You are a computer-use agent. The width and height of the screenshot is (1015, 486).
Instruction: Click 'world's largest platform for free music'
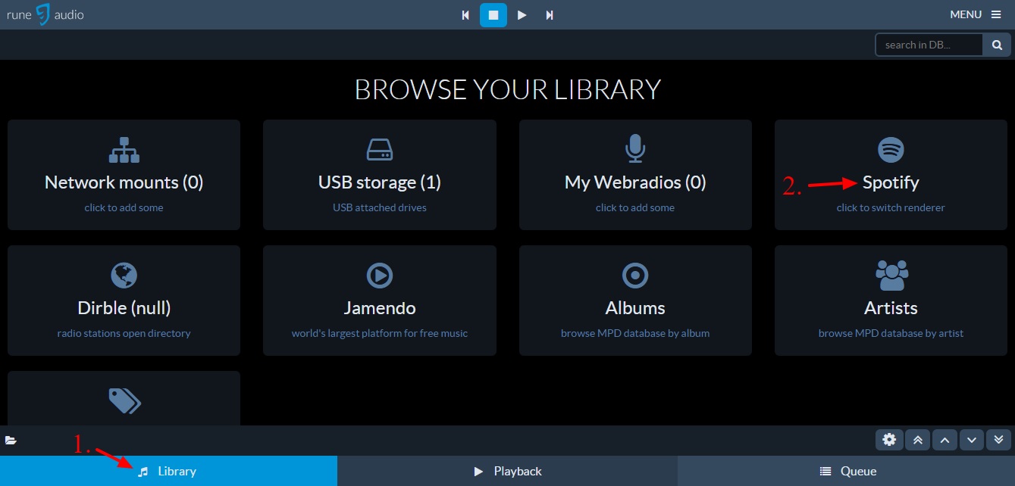pyautogui.click(x=380, y=333)
